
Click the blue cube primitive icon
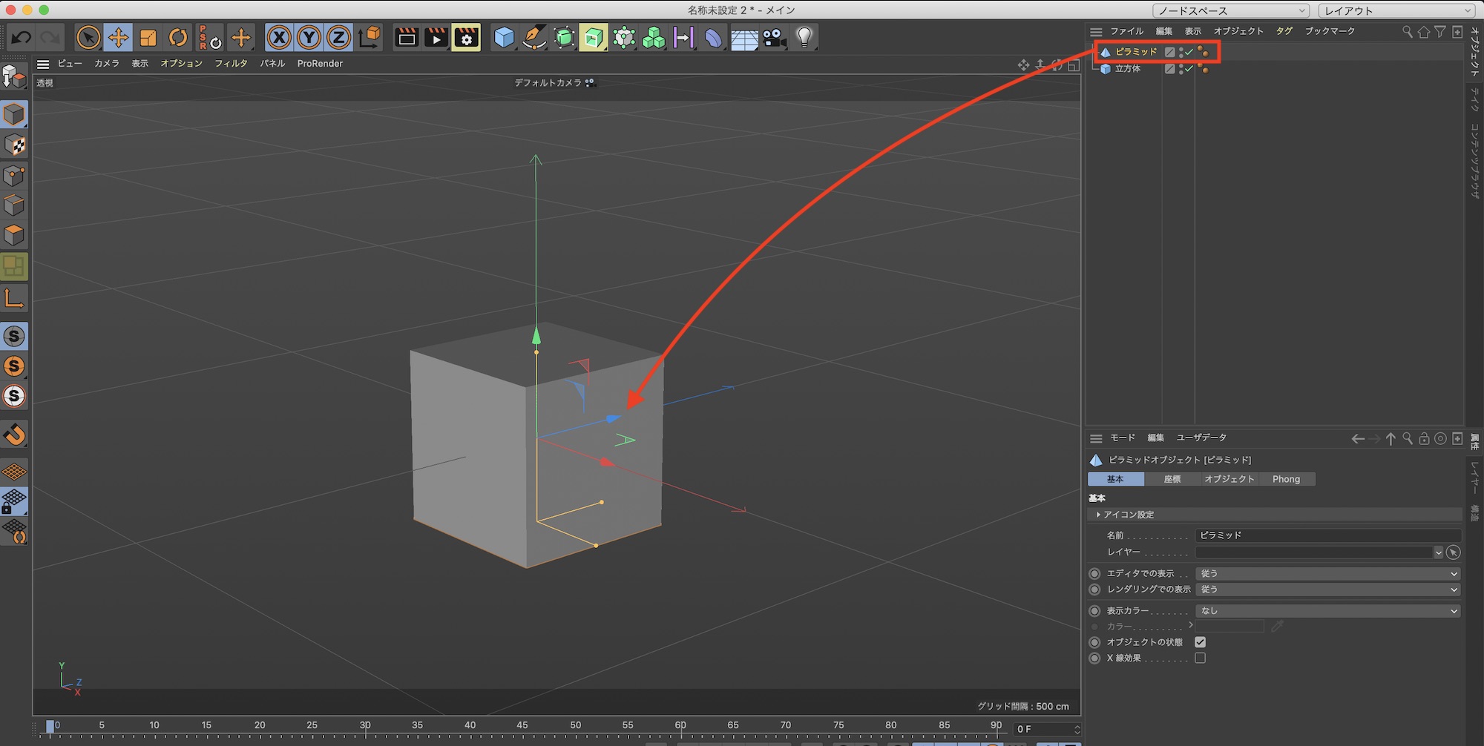click(504, 37)
